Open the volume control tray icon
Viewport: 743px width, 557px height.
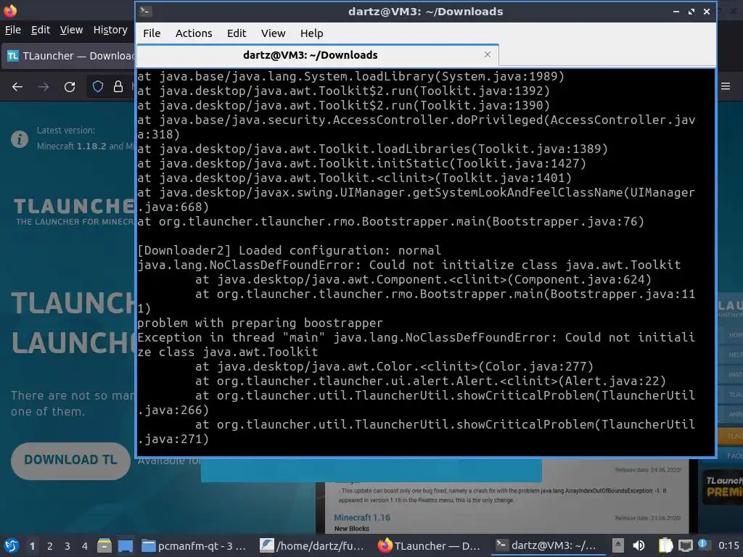click(x=639, y=546)
